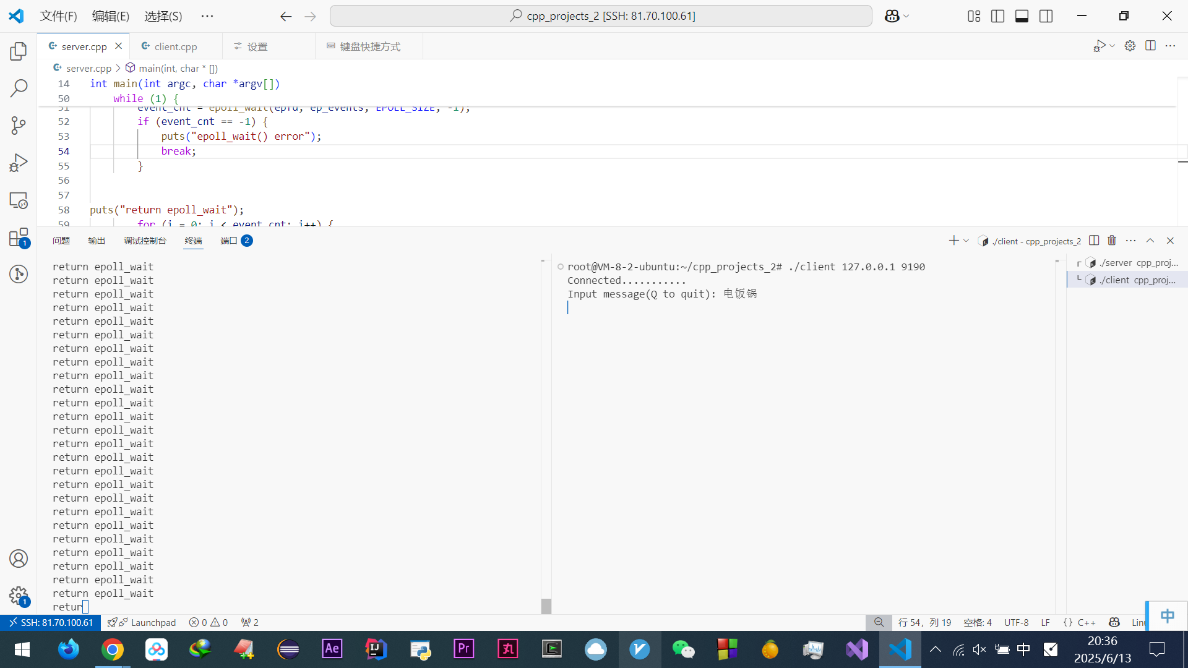The width and height of the screenshot is (1188, 668).
Task: Kill the active terminal with the trash icon
Action: click(1112, 241)
